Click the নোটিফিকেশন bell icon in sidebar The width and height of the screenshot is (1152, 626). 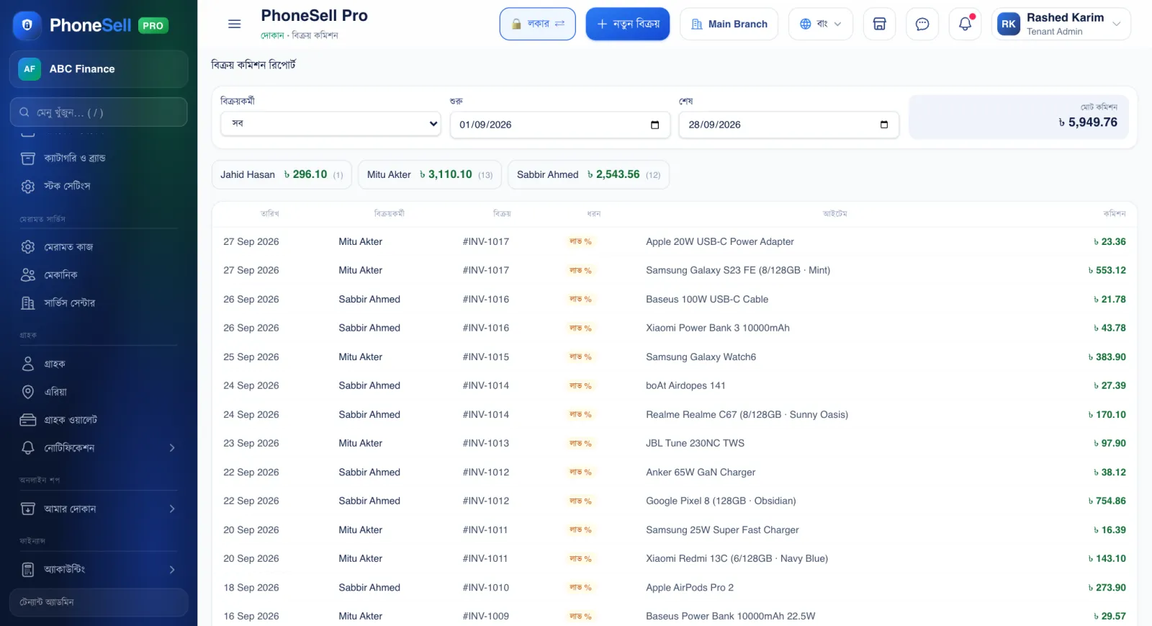pos(28,448)
